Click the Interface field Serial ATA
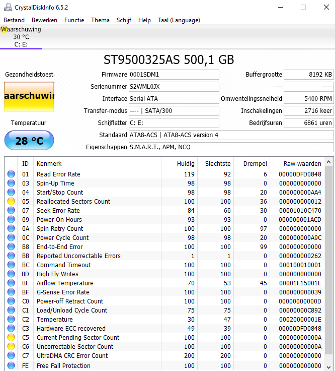This screenshot has width=335, height=371. pos(174,99)
